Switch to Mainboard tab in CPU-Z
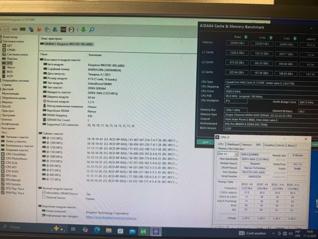318x239 pixels. [x=233, y=144]
